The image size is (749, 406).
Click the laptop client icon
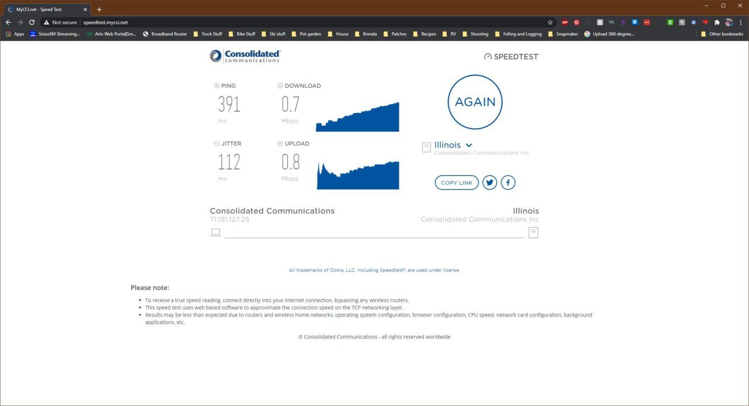coord(216,232)
